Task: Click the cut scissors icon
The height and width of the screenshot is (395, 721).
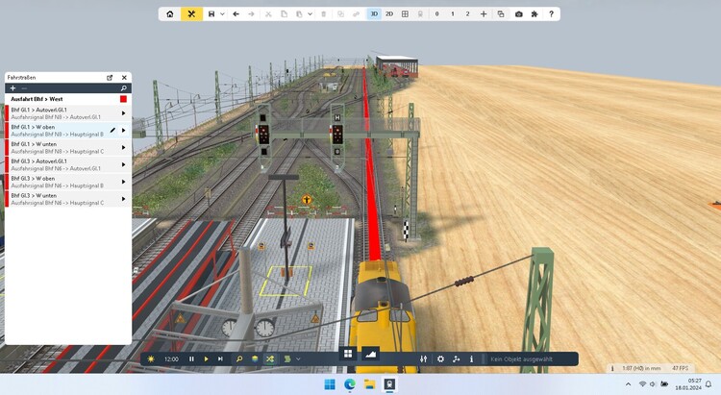Action: tap(268, 14)
